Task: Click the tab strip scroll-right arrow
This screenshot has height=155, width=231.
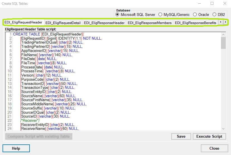Action: 225,22
